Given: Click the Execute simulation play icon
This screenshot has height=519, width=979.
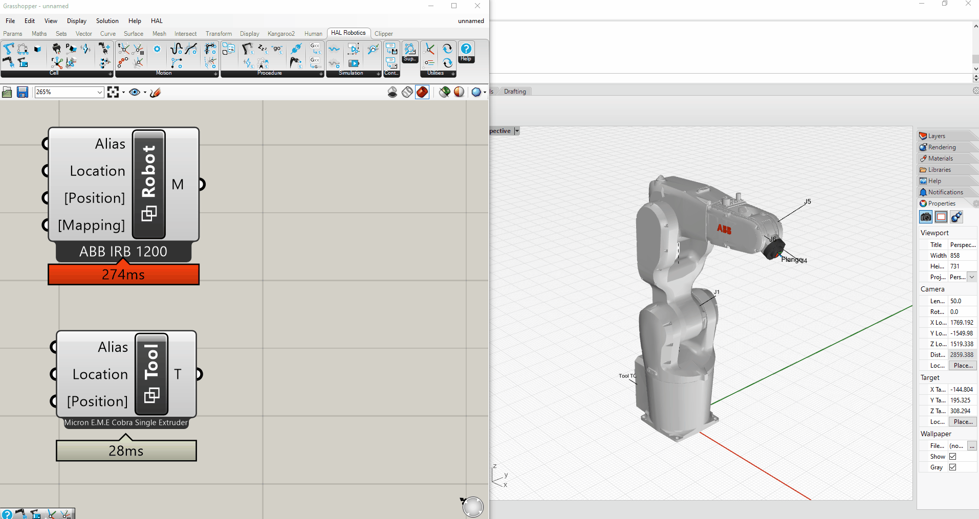Looking at the screenshot, I should click(x=354, y=63).
